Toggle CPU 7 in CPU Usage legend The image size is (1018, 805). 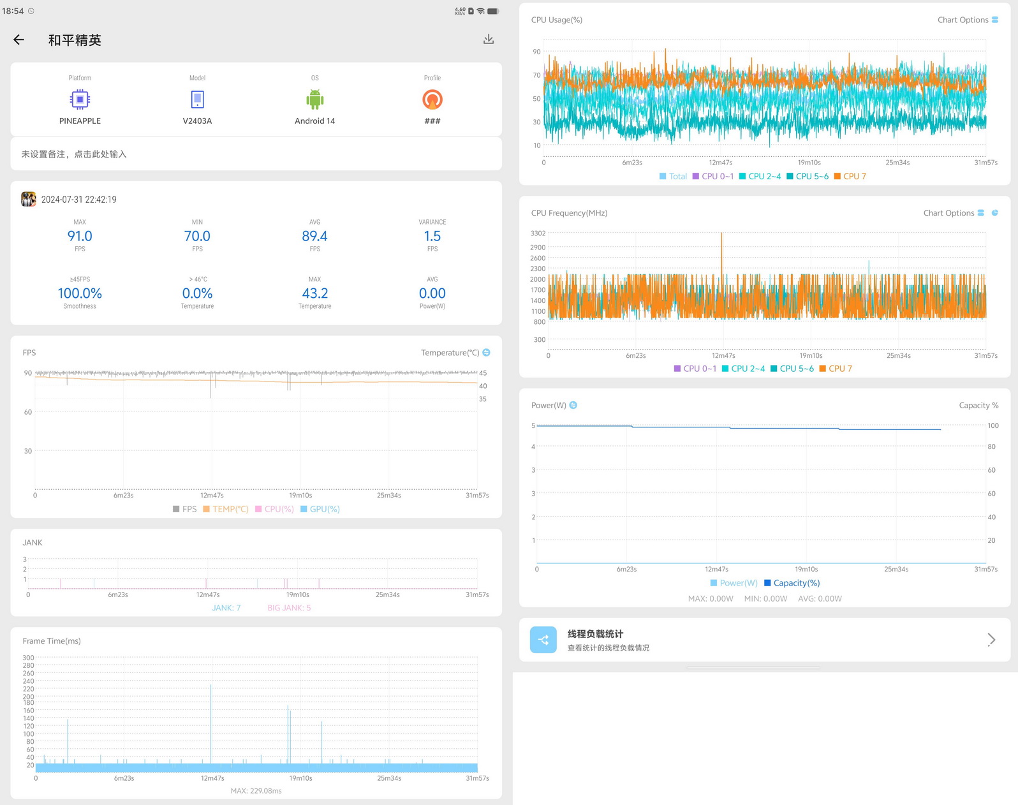(x=850, y=176)
